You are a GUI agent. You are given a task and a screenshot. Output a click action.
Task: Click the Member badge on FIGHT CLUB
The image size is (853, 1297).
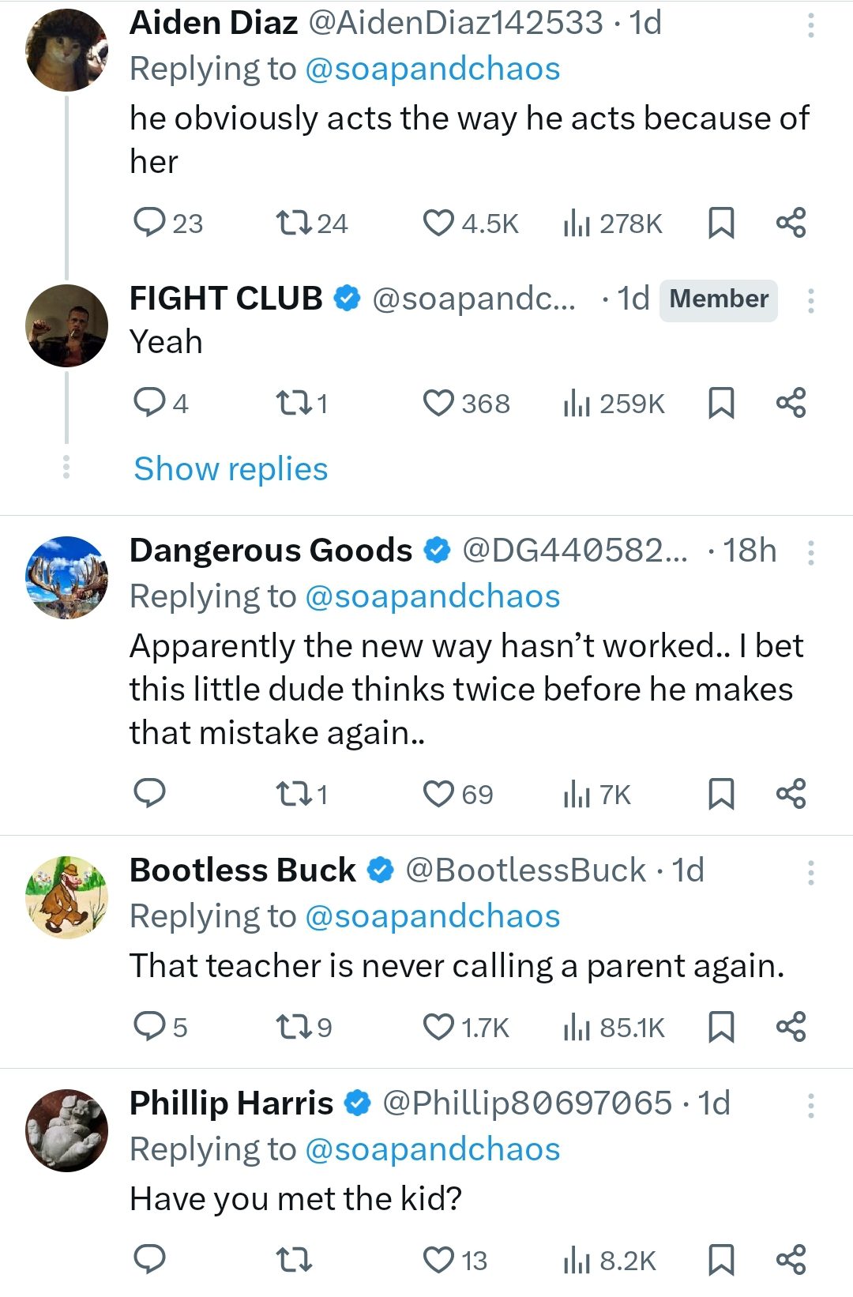click(719, 299)
